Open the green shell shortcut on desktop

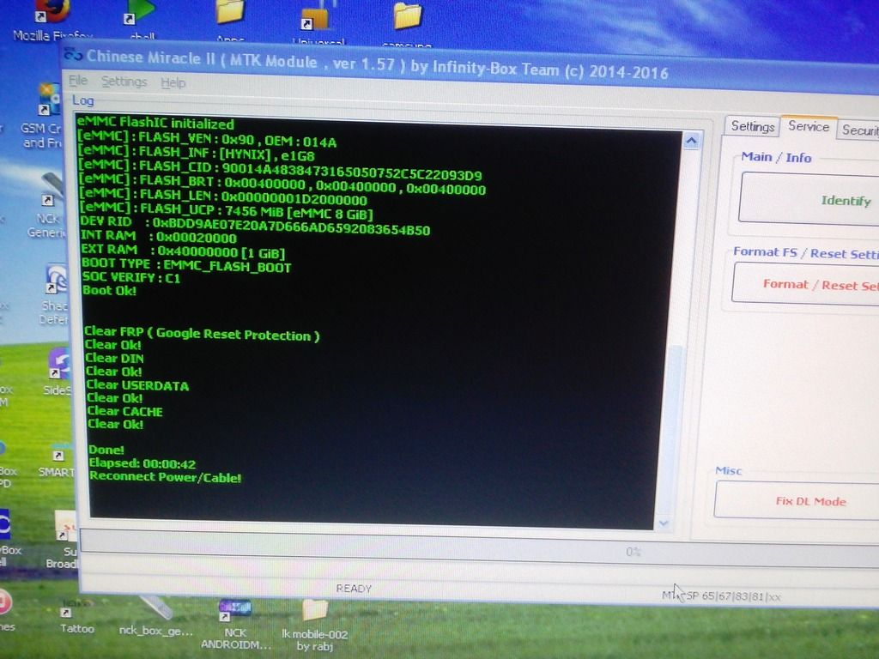coord(141,12)
